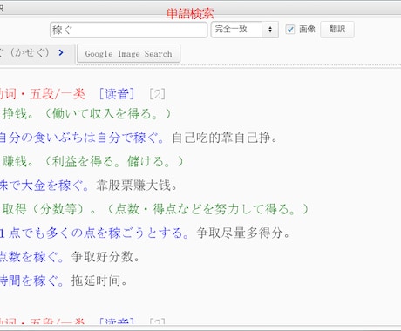401x331 pixels.
Task: Click the example 時間を稼ぐ
Action: pos(32,280)
